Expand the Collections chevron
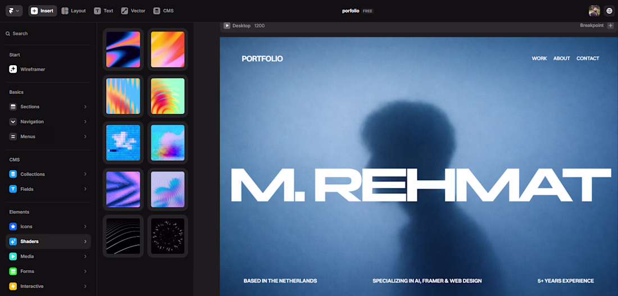The height and width of the screenshot is (296, 618). 85,174
